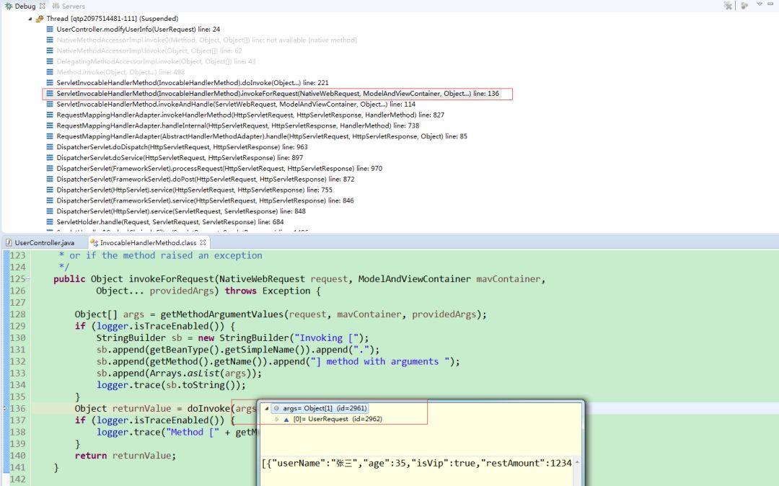
Task: Select the Thread [qtp2097514481-111] (Suspended) row
Action: pos(113,19)
